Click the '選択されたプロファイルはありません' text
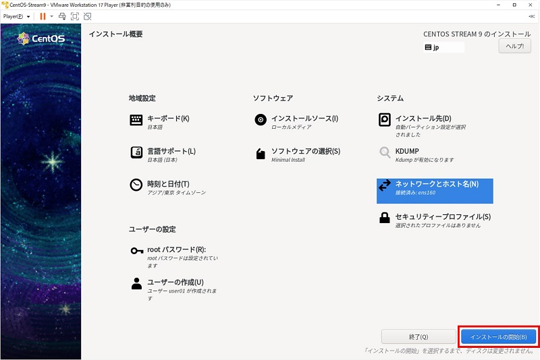This screenshot has width=540, height=360. point(437,225)
